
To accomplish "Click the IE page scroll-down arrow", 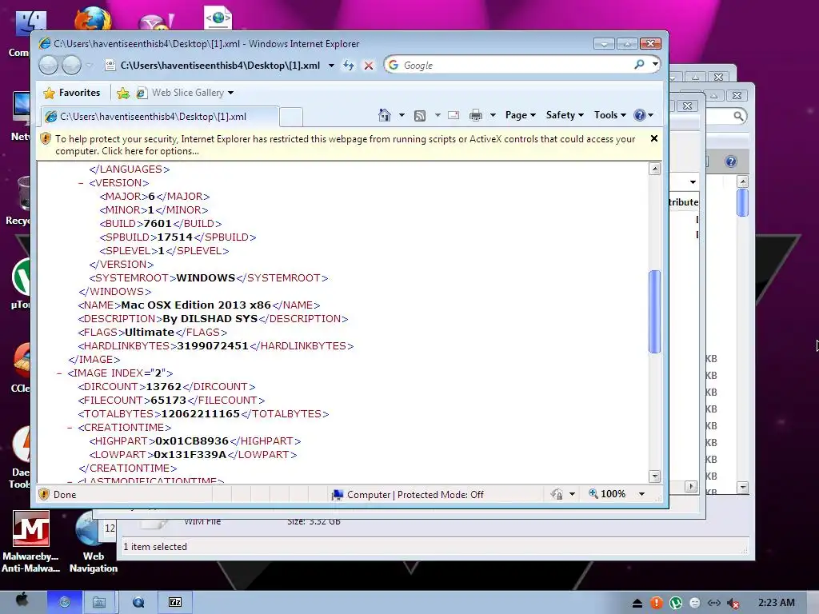I will (x=654, y=476).
